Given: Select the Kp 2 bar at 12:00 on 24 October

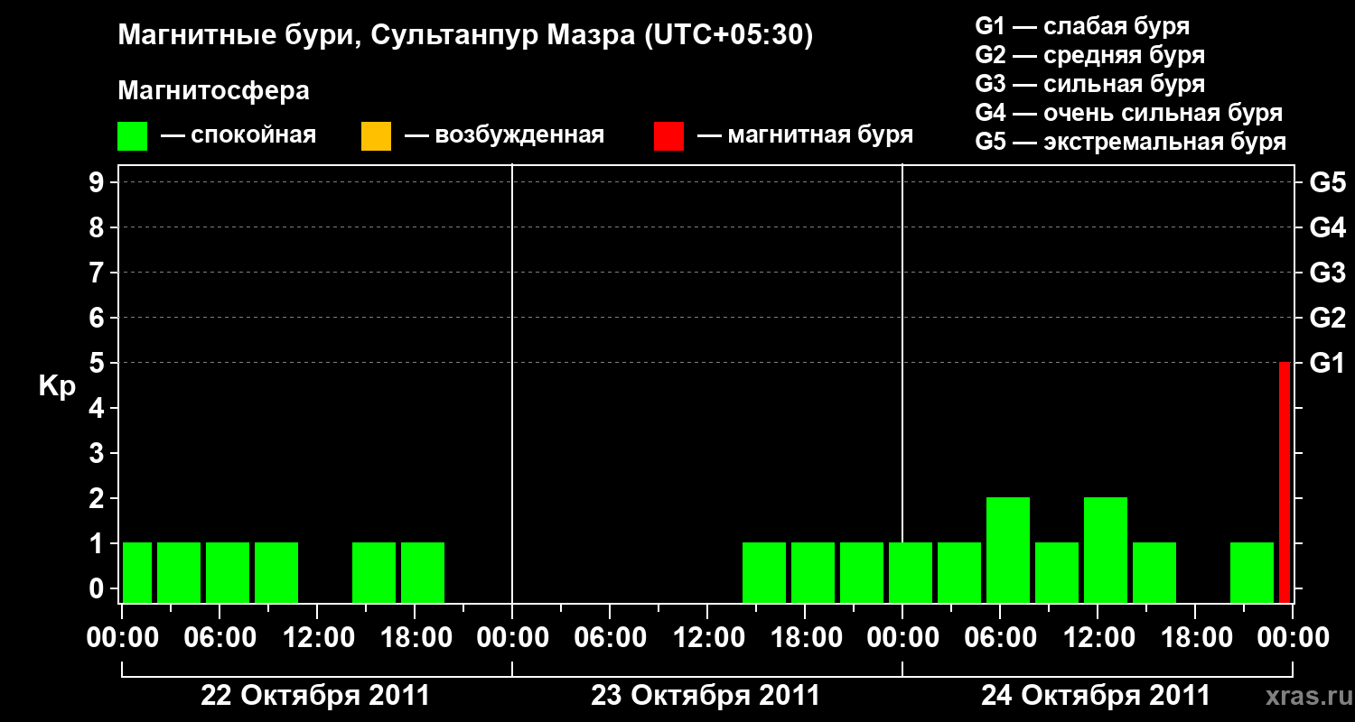Looking at the screenshot, I should 1106,551.
